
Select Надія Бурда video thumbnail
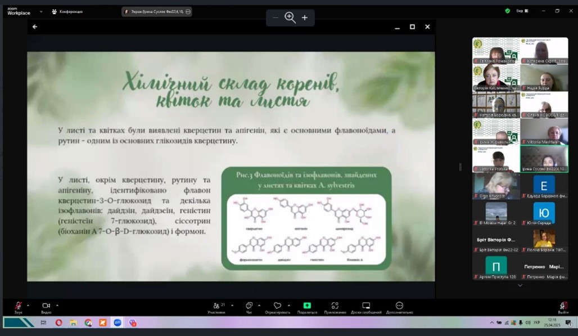[x=544, y=78]
